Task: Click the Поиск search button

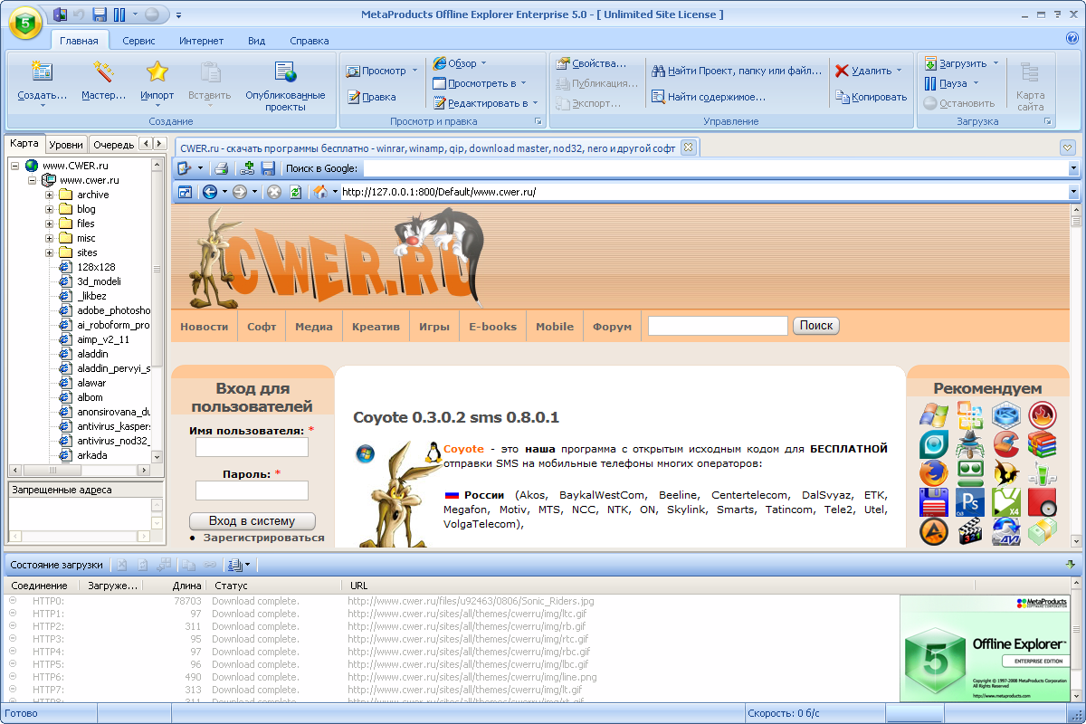Action: pyautogui.click(x=815, y=326)
